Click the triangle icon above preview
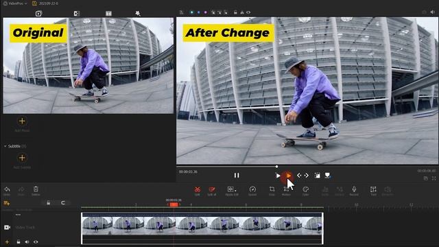Viewport: 439px width, 247px height. (x=242, y=12)
